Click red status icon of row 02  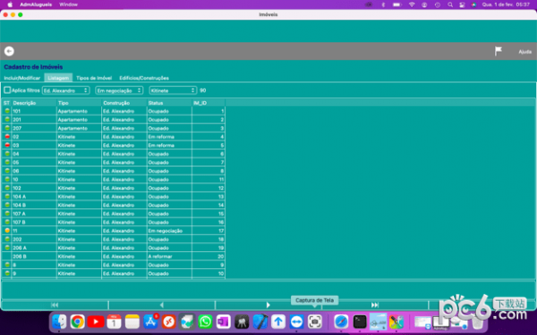[x=7, y=137]
